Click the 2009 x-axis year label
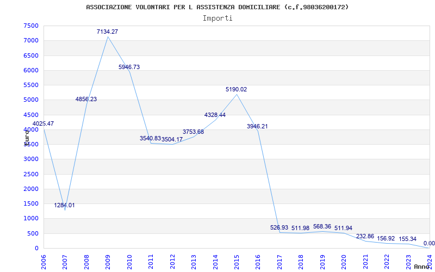The image size is (435, 272). 108,262
